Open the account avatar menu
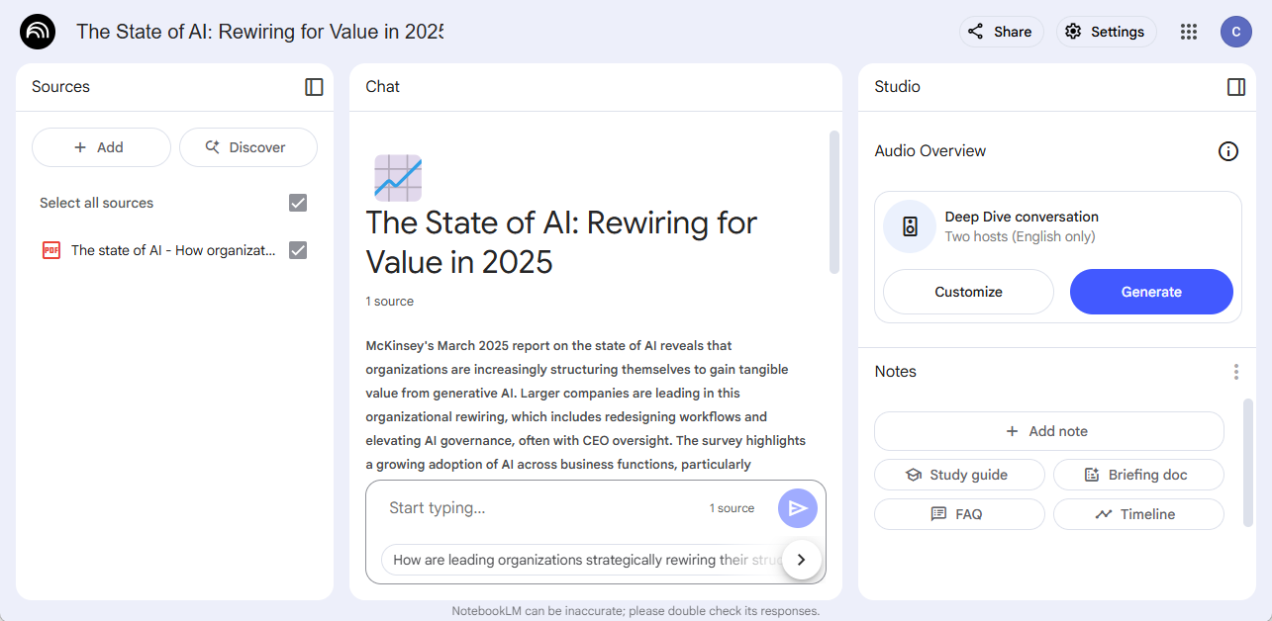Viewport: 1272px width, 621px height. [x=1236, y=32]
